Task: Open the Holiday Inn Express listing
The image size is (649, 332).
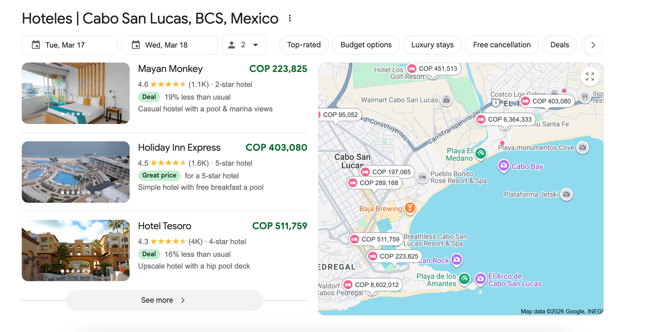Action: point(179,147)
